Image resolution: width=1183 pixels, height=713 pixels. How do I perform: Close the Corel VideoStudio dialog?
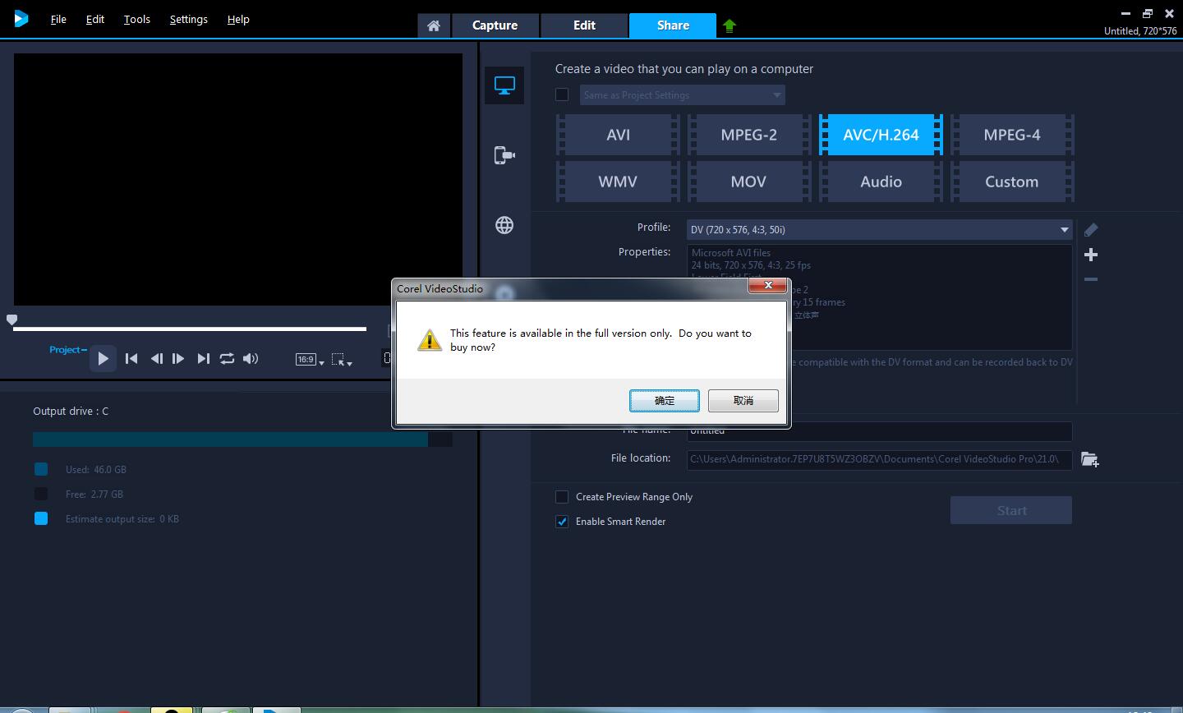click(x=768, y=285)
